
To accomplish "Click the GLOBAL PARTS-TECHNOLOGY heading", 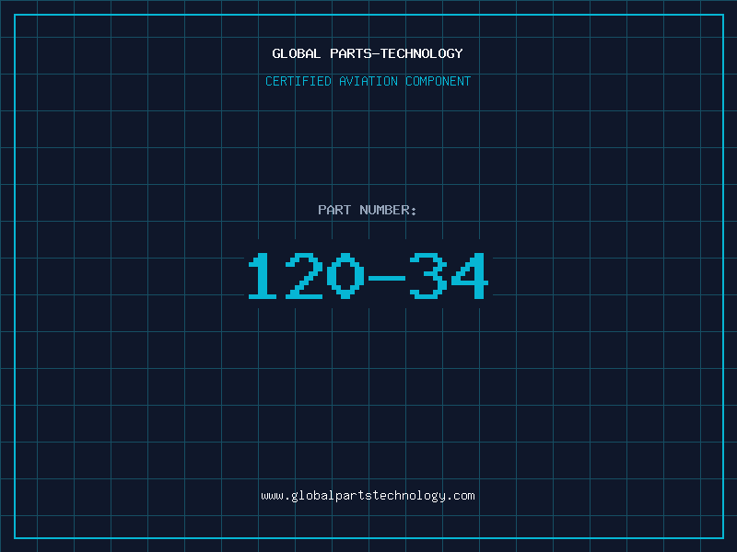I will point(368,53).
